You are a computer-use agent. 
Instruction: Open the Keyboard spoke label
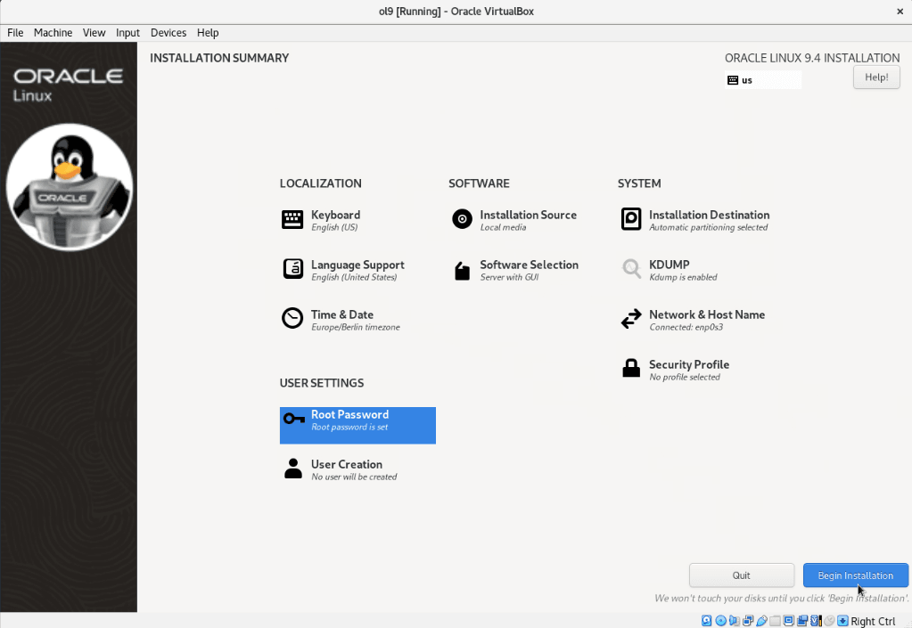[x=335, y=215]
